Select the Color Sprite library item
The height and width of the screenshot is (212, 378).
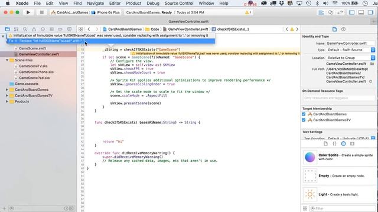pos(338,157)
